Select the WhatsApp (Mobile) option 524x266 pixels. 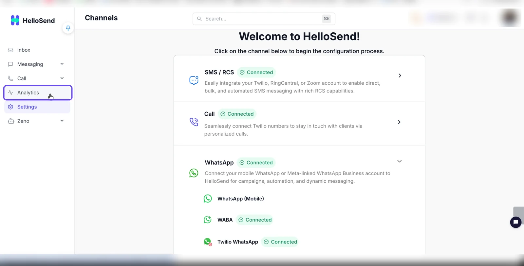[241, 199]
